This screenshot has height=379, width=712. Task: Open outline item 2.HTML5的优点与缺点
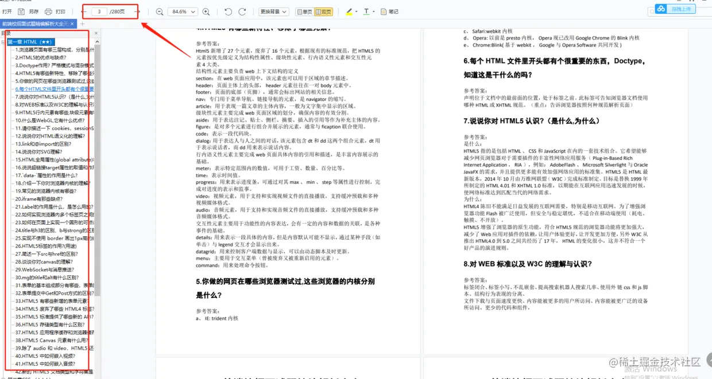pyautogui.click(x=41, y=57)
